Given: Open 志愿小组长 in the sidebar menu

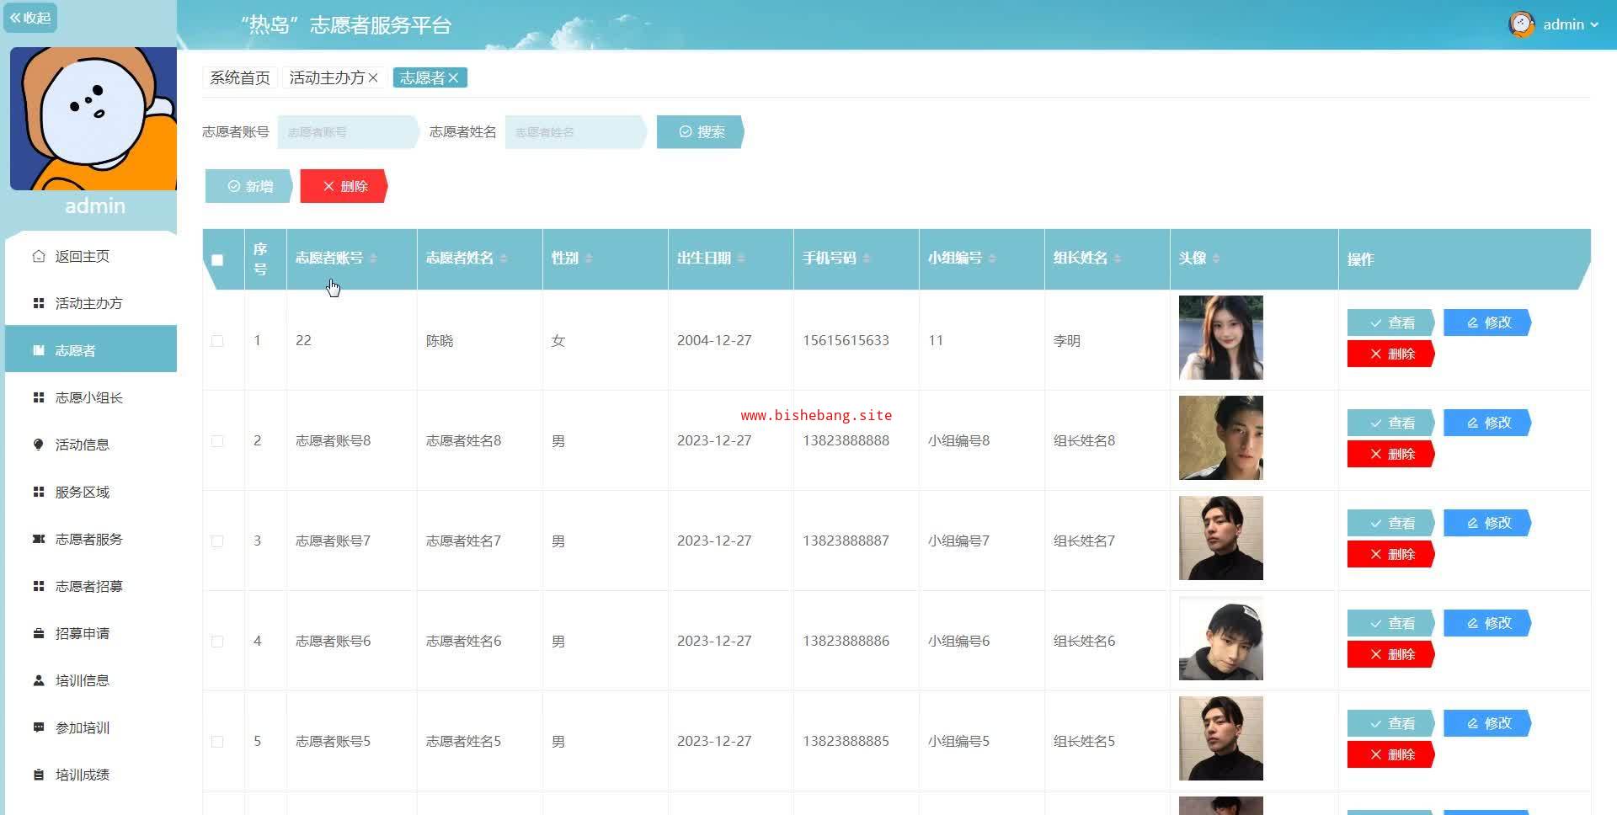Looking at the screenshot, I should tap(88, 397).
